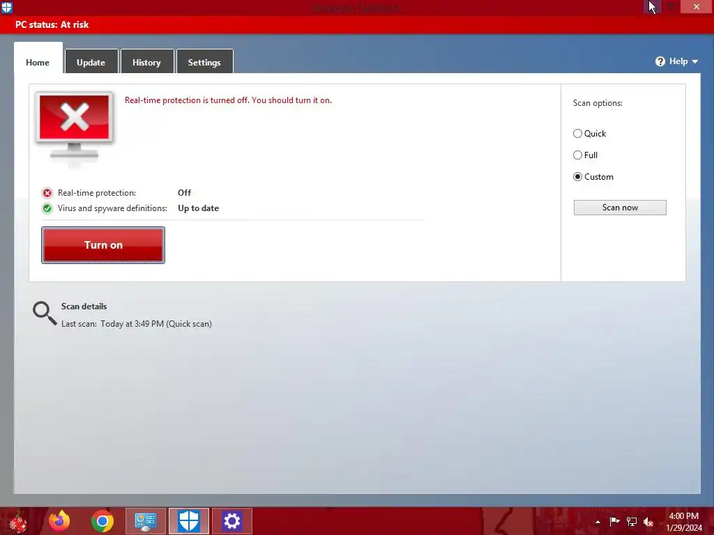Start scan with Scan now button
The height and width of the screenshot is (535, 714).
click(620, 208)
